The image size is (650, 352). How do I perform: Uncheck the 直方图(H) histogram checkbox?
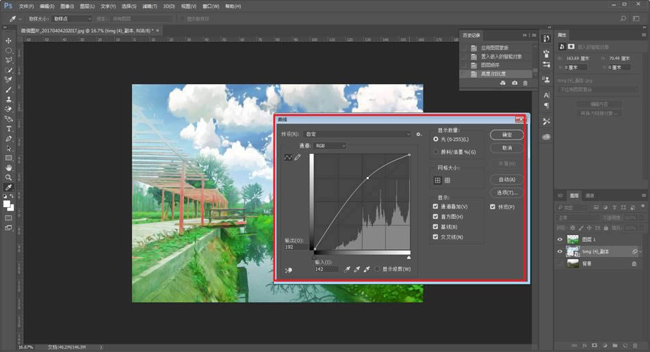437,217
